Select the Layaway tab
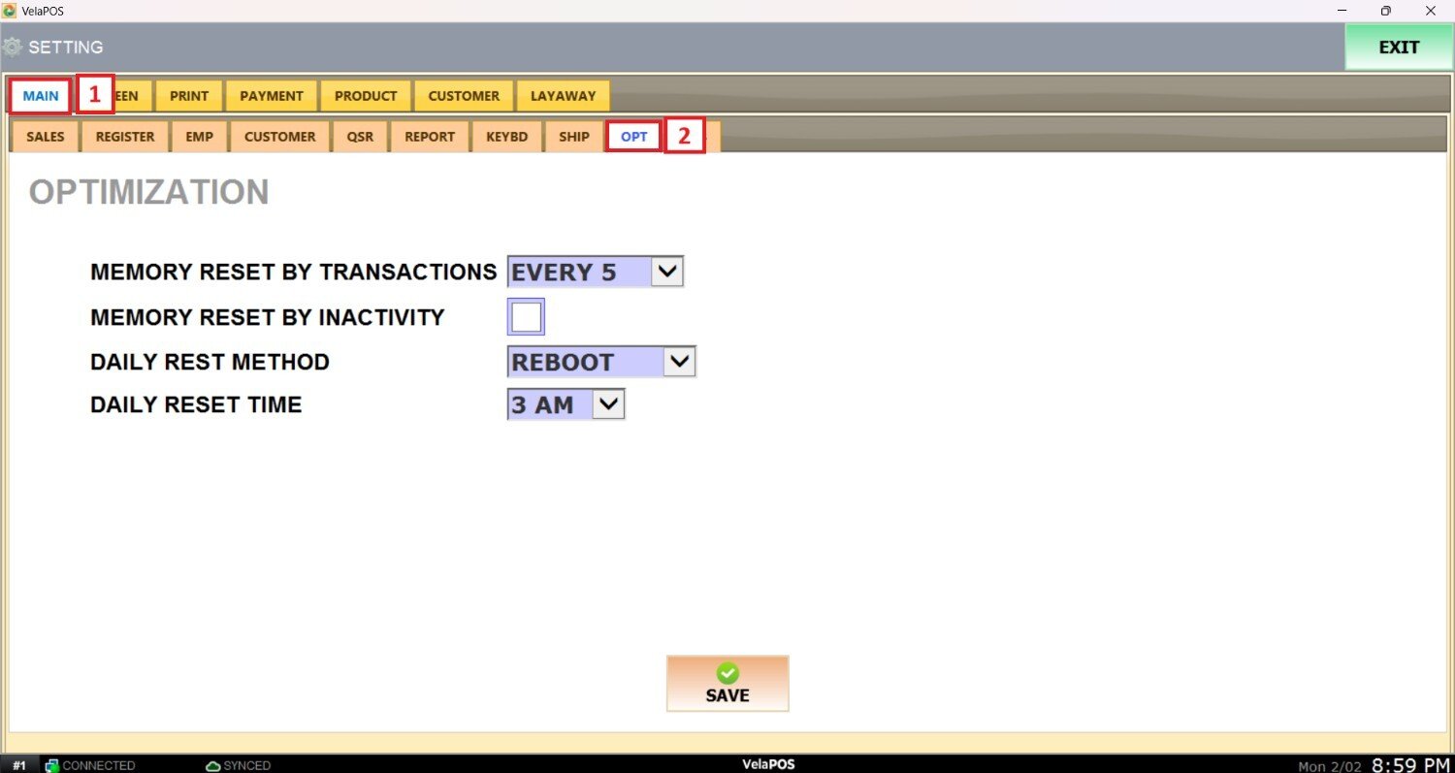 [x=563, y=96]
